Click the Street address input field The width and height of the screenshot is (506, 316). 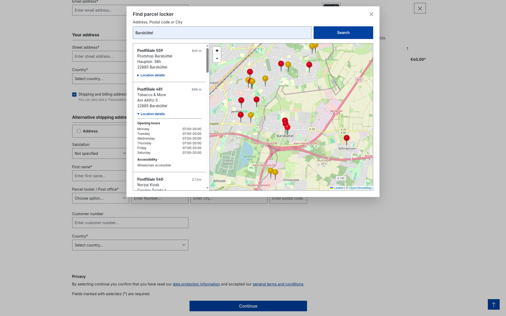click(99, 56)
